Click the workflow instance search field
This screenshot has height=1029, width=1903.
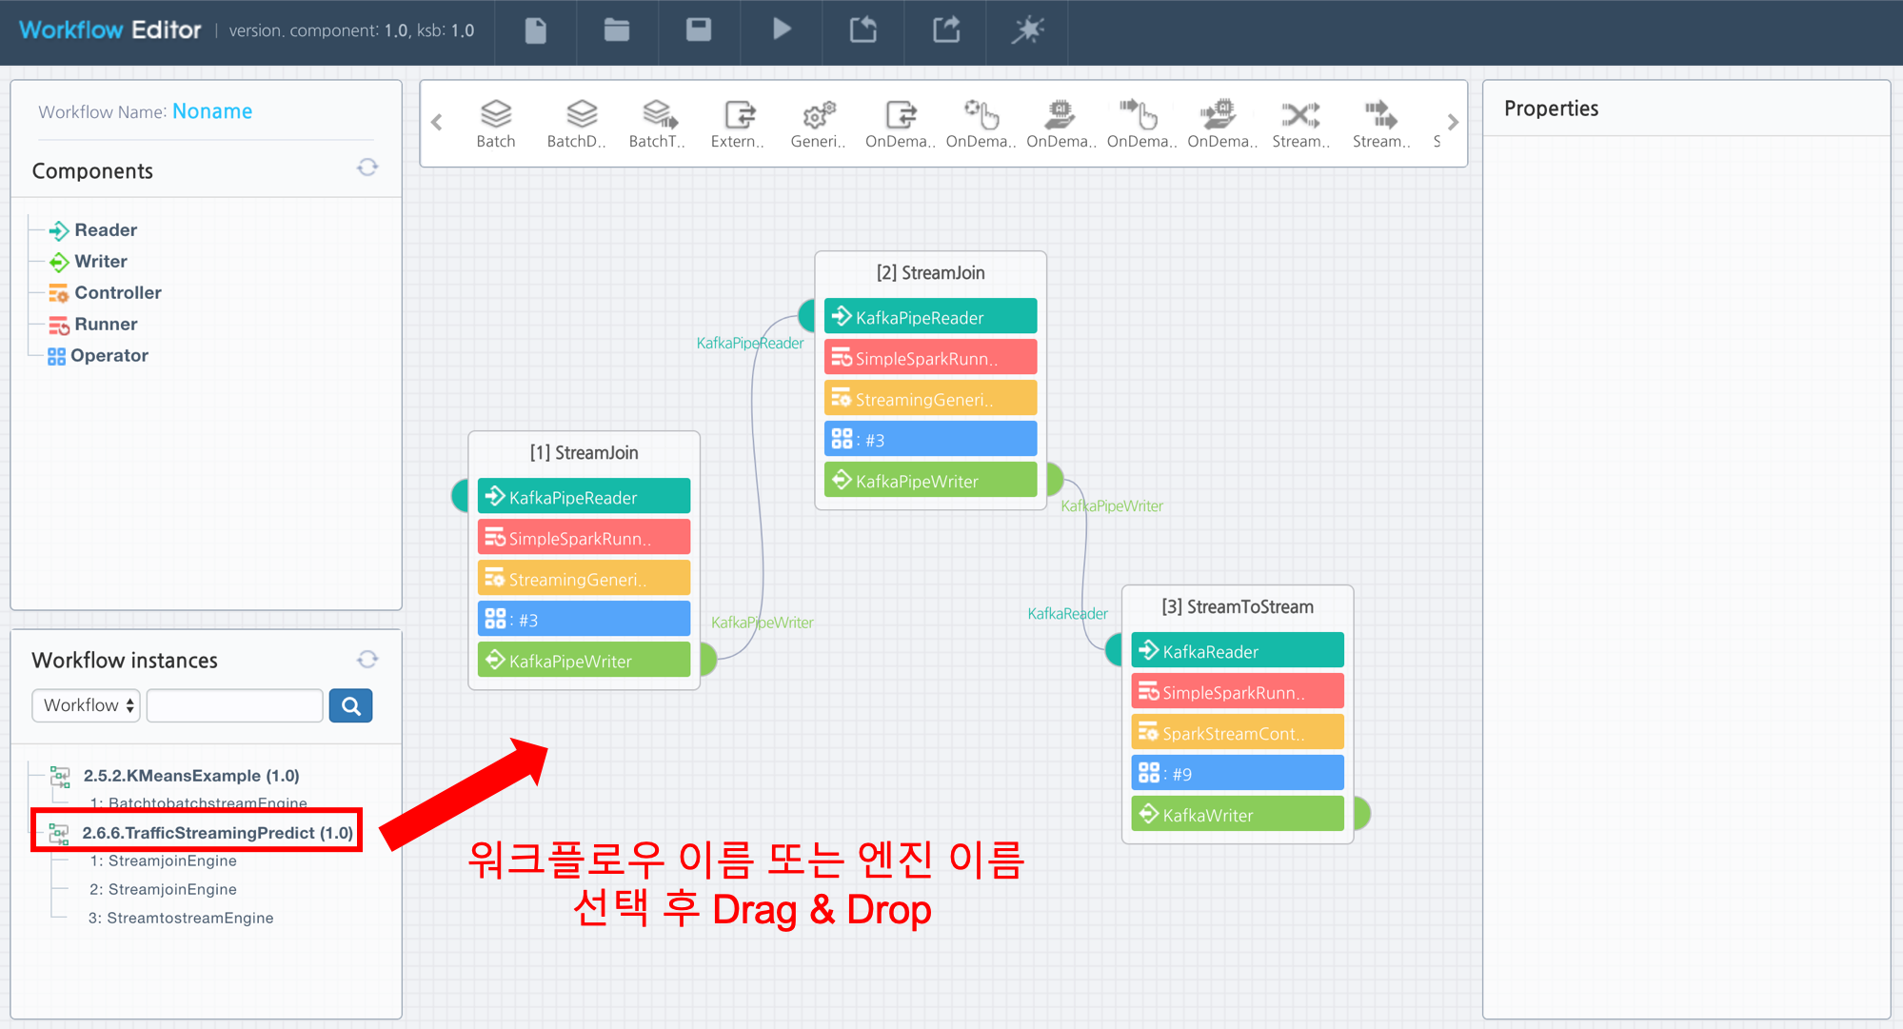235,705
